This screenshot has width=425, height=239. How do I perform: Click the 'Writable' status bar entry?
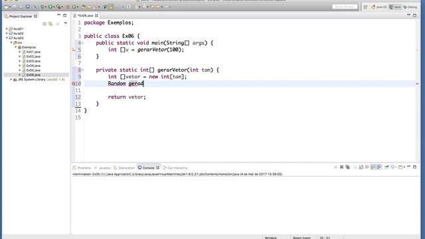[270, 238]
